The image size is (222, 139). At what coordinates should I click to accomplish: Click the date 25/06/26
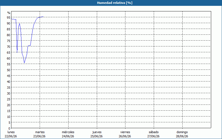click(x=97, y=136)
